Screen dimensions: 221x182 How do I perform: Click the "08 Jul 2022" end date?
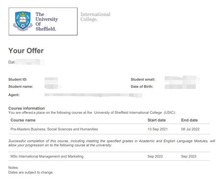click(x=191, y=129)
